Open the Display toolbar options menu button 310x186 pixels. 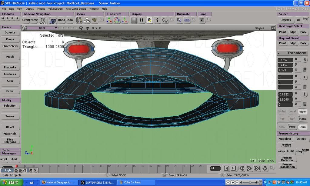[172, 19]
